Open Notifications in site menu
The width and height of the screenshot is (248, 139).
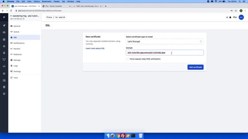25,43
